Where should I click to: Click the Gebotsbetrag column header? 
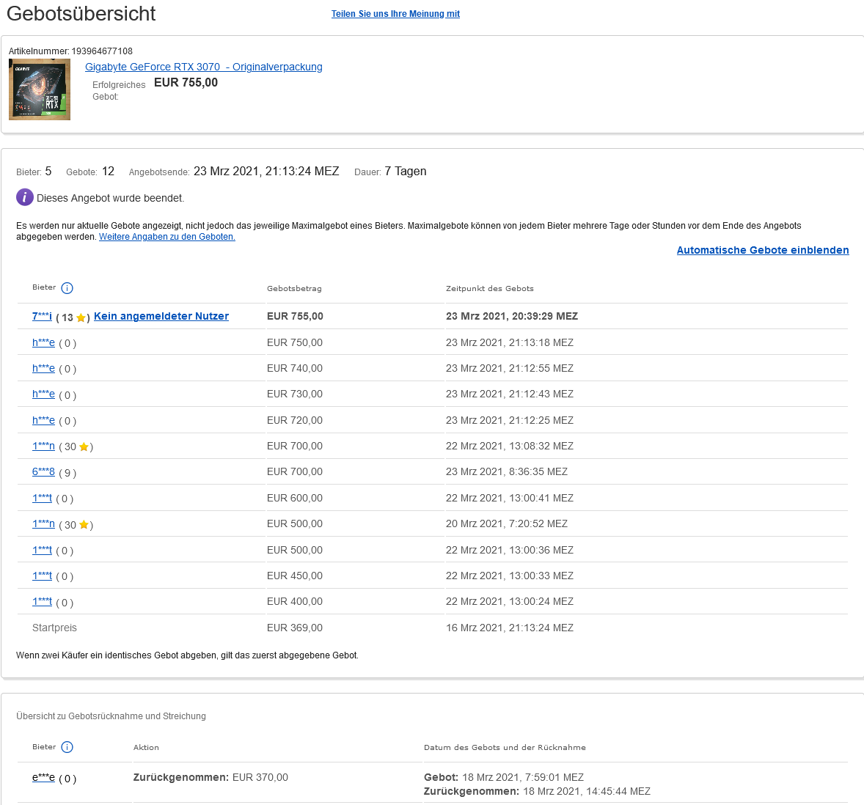(294, 289)
